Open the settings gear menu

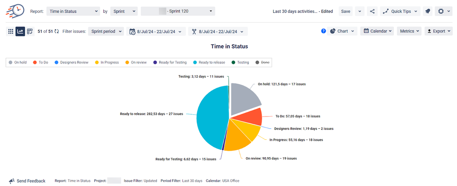point(443,11)
